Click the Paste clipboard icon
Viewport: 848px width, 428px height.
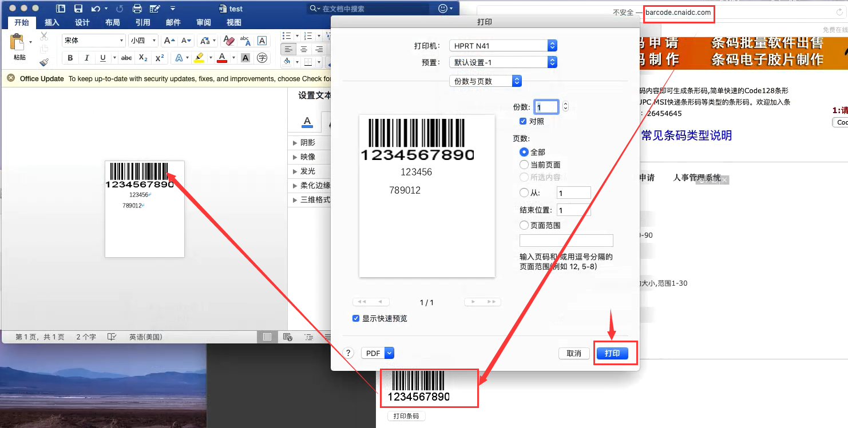pos(18,42)
